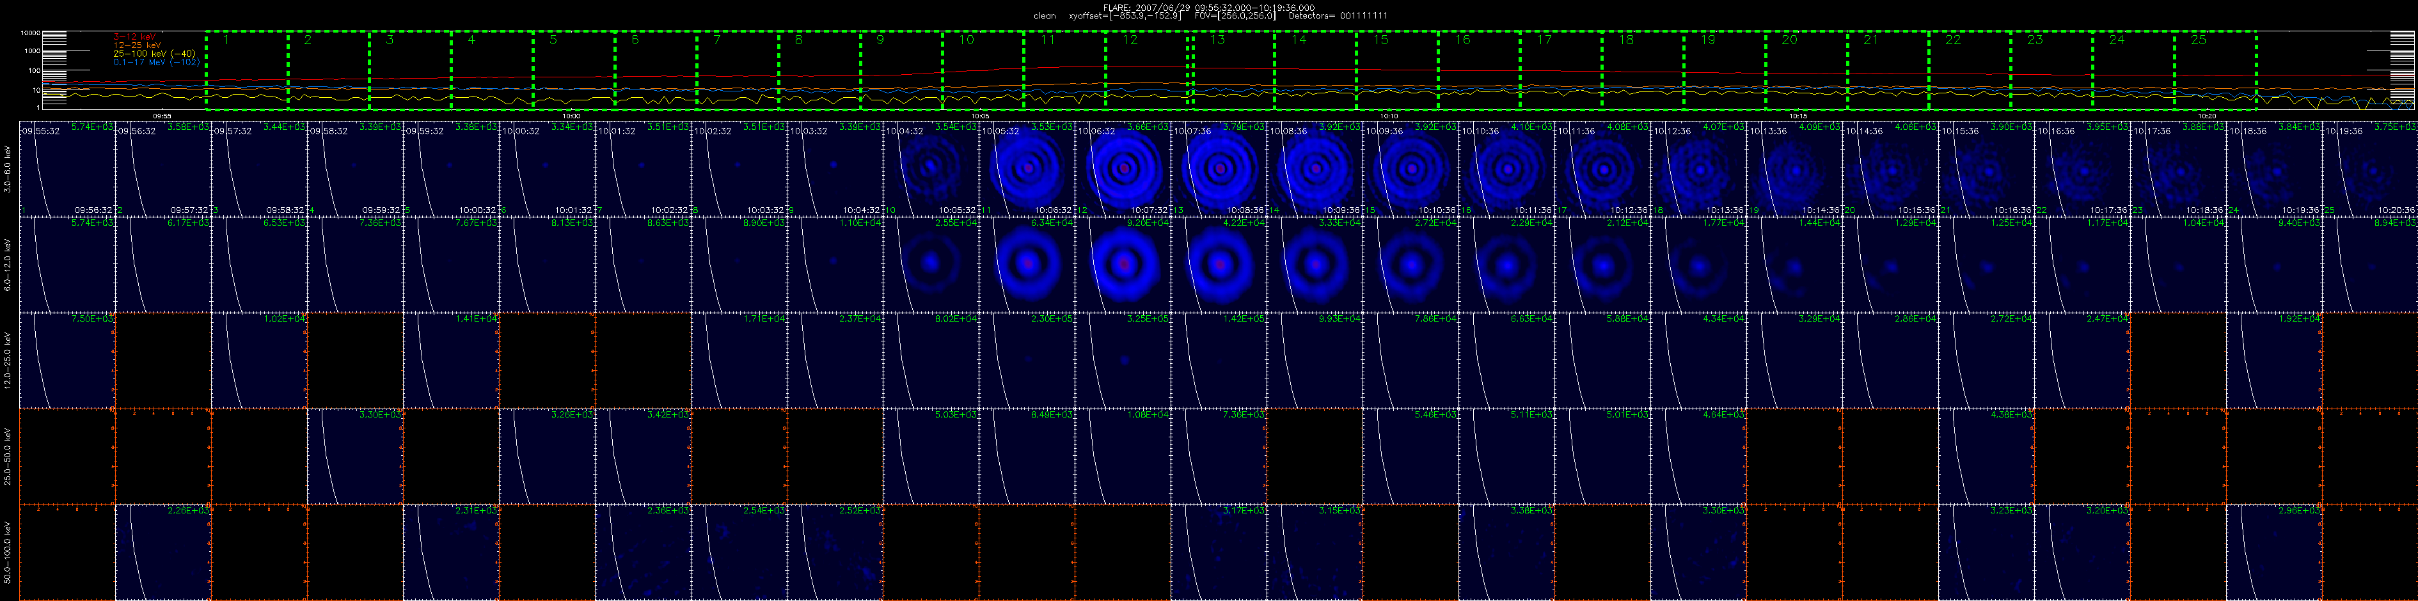Screen dimensions: 2418x601
Task: Open 25–50 keV image with peak 4.38E+03
Action: tap(1986, 456)
